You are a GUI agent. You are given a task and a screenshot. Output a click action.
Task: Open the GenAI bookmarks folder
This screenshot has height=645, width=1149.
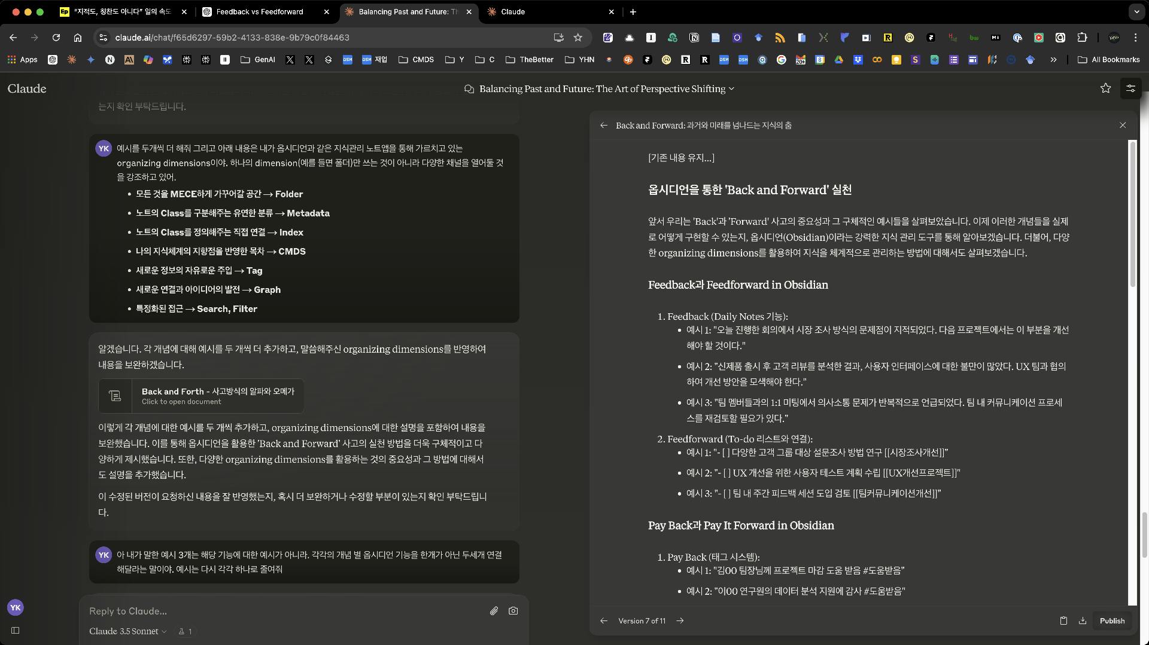pyautogui.click(x=257, y=60)
